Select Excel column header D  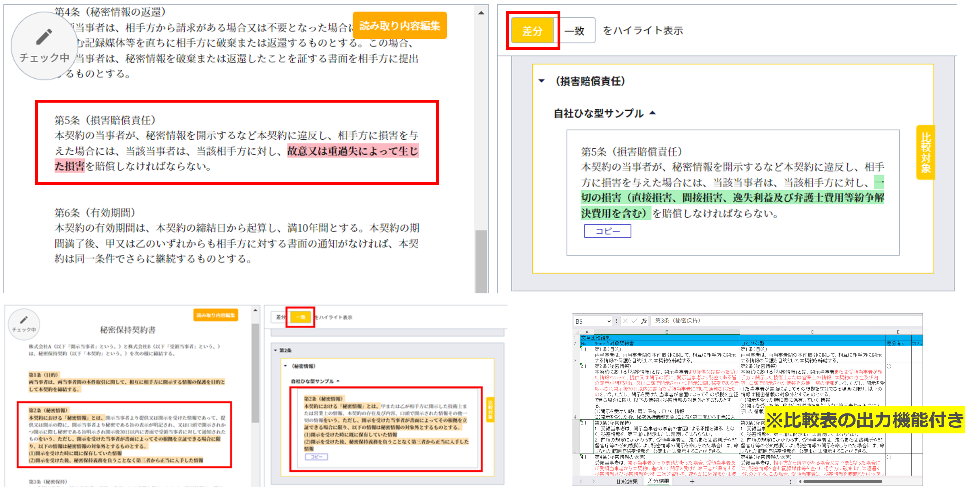[x=898, y=332]
